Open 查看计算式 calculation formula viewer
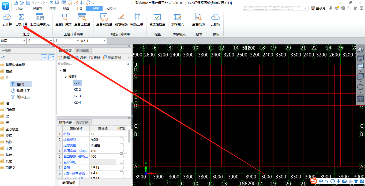The image size is (365, 186). [x=63, y=20]
